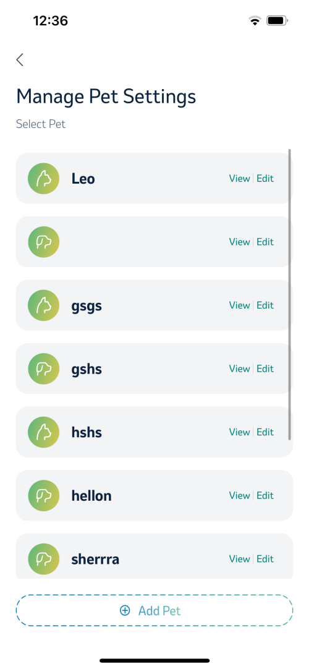Tap the unnamed pet's dog avatar icon

click(43, 242)
